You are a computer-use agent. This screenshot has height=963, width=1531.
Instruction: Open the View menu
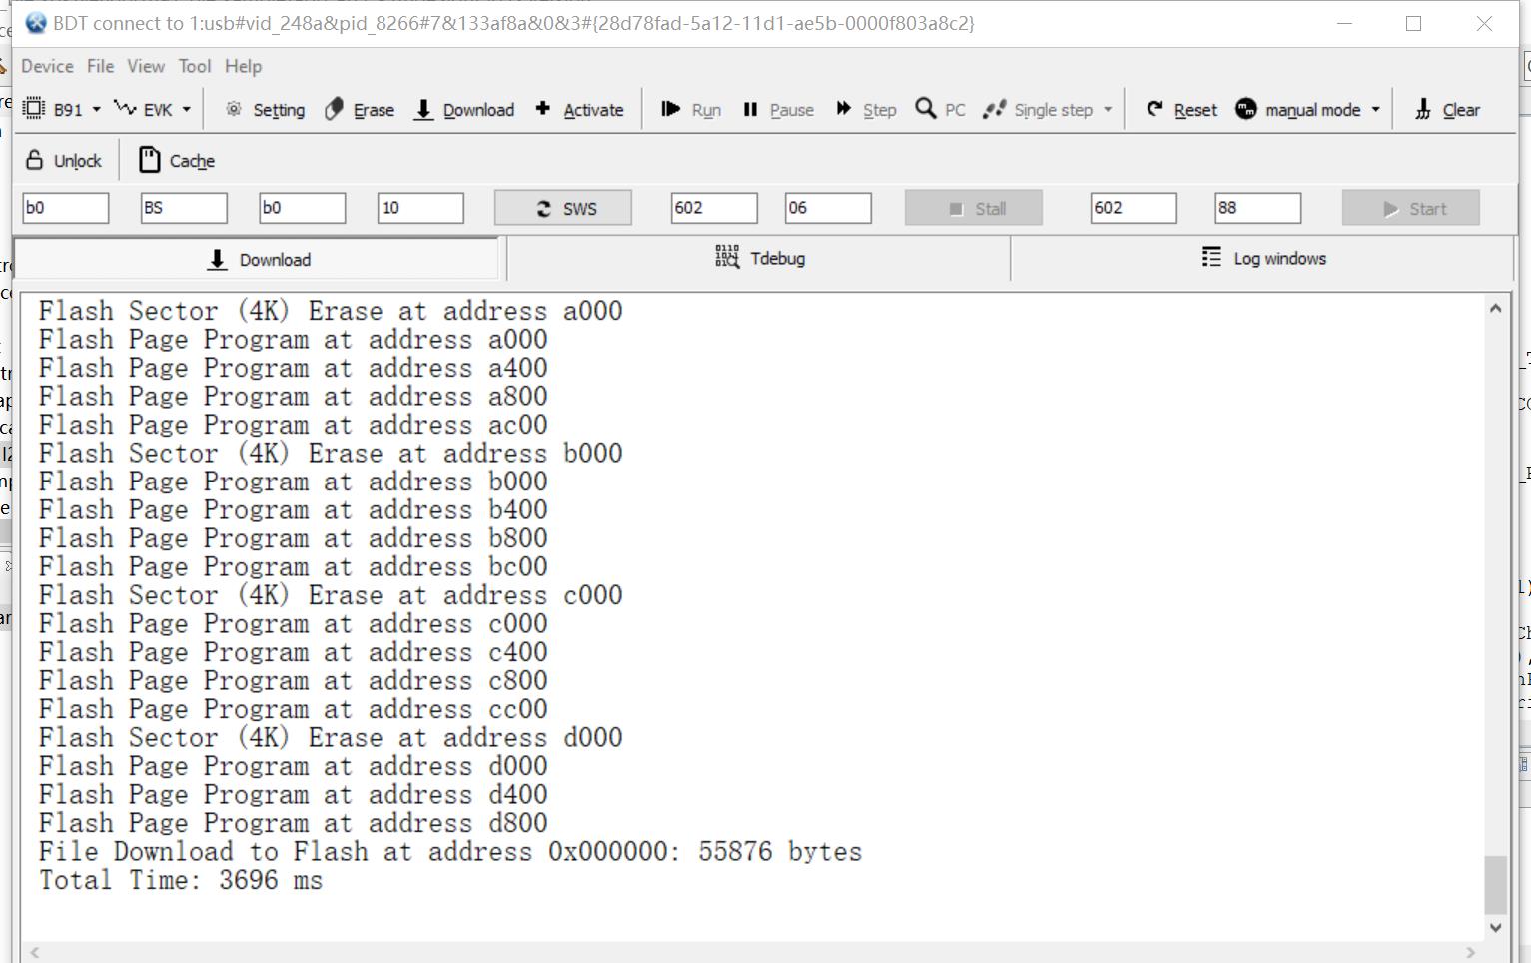coord(146,66)
